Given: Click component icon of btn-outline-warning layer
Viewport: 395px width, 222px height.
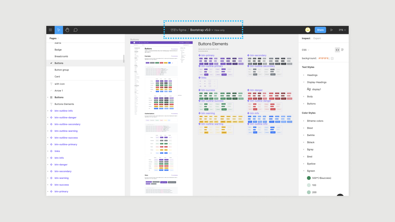Looking at the screenshot, I should 51,131.
